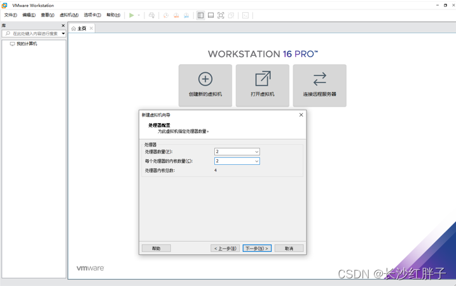Click the 处理器配置 heading text
Viewport: 456px width, 286px height.
pyautogui.click(x=159, y=126)
